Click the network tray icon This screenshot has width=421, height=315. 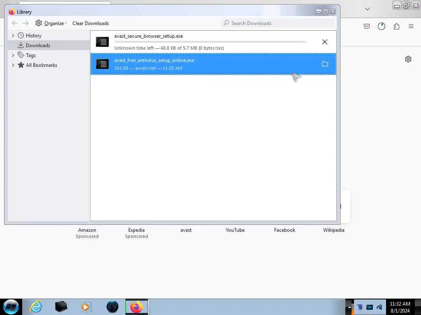[370, 307]
